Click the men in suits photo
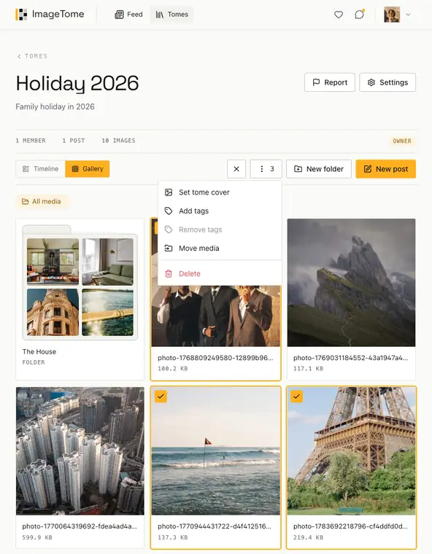Viewport: 432px width, 554px height. 216,316
